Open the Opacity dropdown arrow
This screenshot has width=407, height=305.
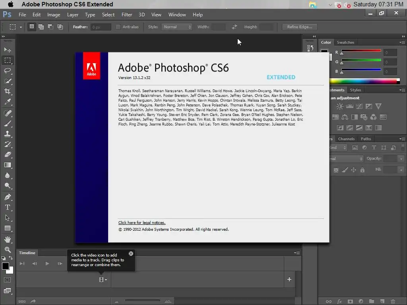click(x=401, y=159)
